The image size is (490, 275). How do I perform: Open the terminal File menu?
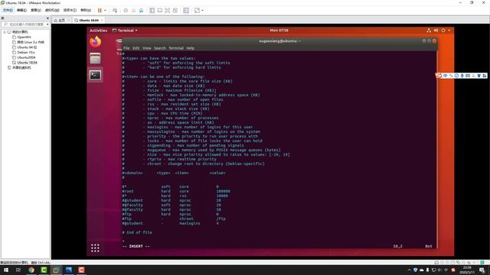coord(126,48)
